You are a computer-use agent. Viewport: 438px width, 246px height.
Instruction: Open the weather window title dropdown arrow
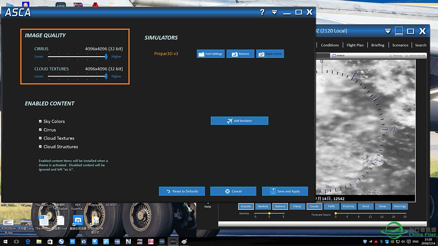click(x=388, y=31)
